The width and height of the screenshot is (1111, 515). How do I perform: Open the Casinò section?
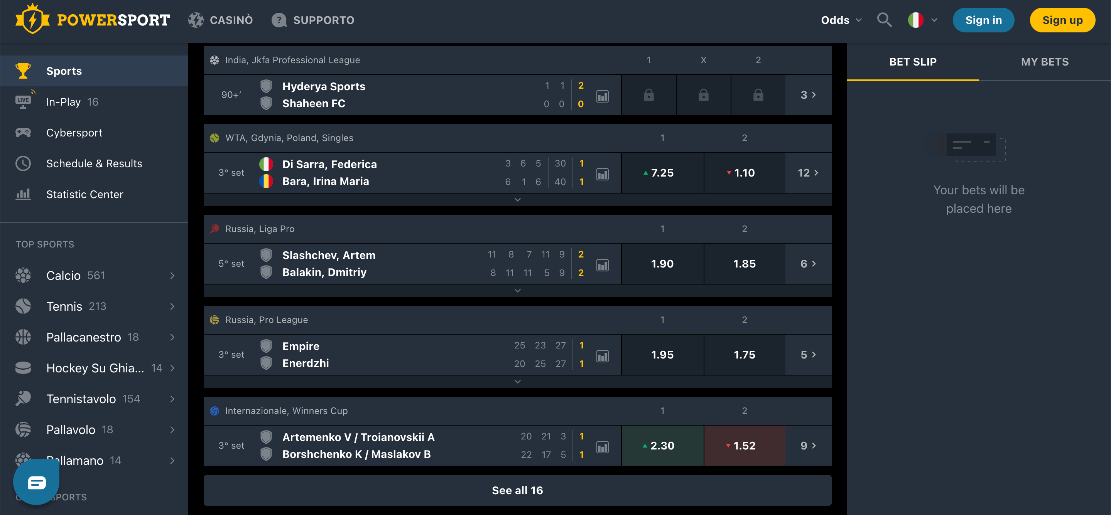click(x=221, y=20)
